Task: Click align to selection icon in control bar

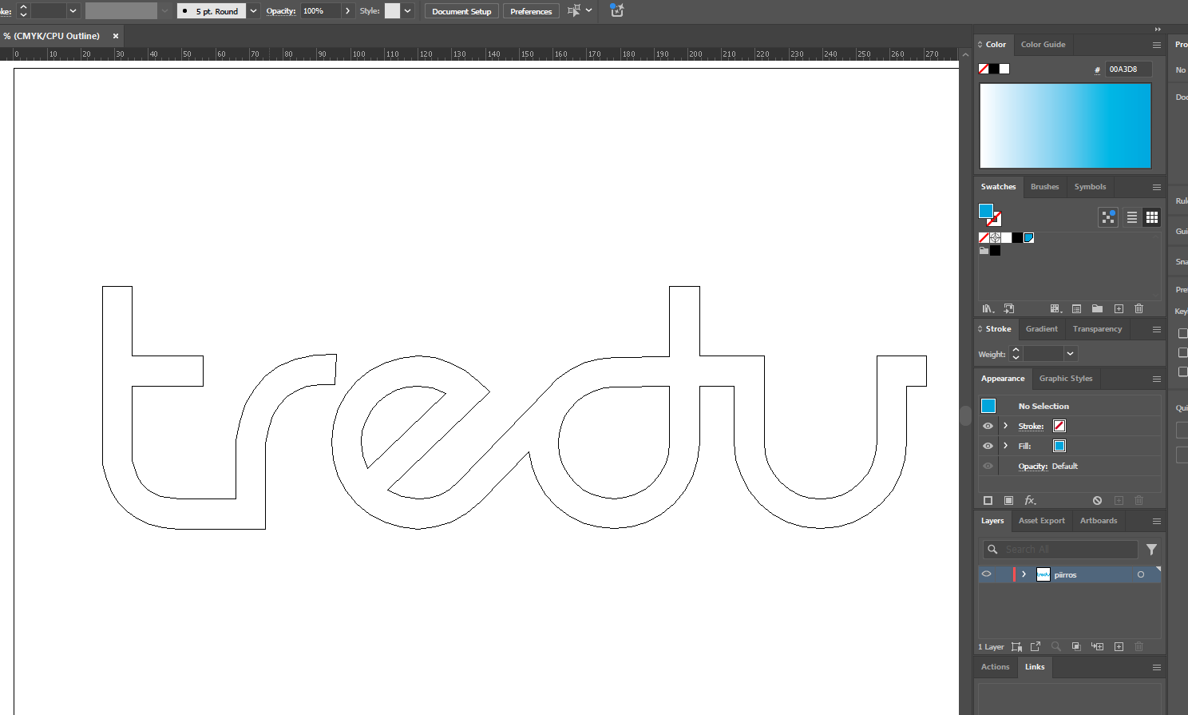Action: click(x=573, y=10)
